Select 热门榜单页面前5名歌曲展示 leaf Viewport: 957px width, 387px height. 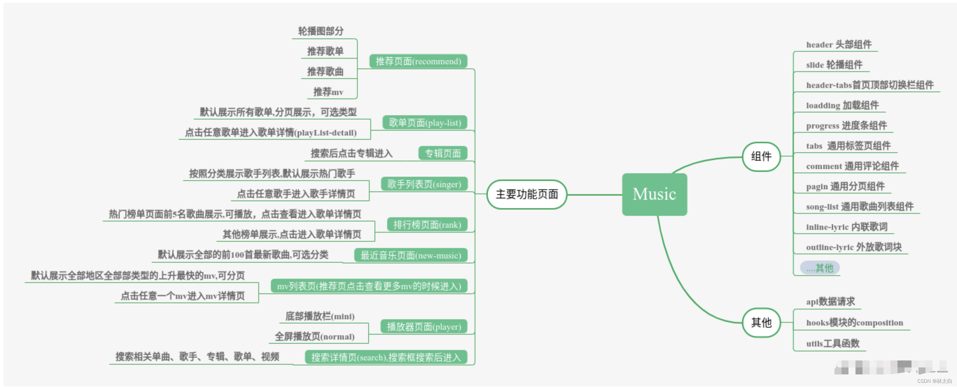pos(235,214)
